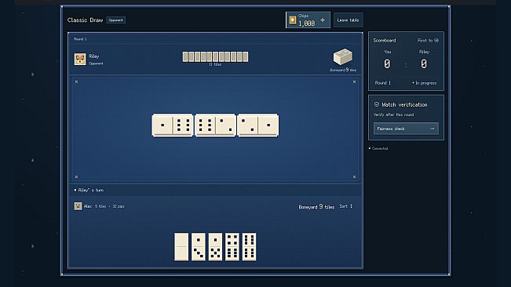Open the Fairness check
511x287 pixels.
406,129
